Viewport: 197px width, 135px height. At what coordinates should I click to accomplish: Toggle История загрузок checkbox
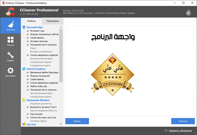click(x=28, y=41)
